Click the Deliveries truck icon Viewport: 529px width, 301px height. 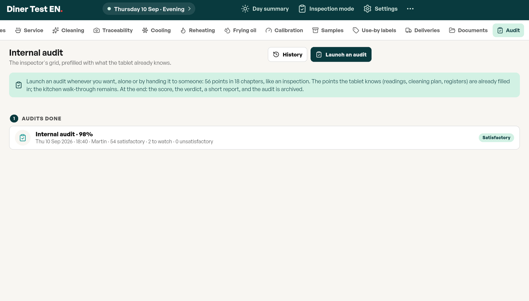409,30
